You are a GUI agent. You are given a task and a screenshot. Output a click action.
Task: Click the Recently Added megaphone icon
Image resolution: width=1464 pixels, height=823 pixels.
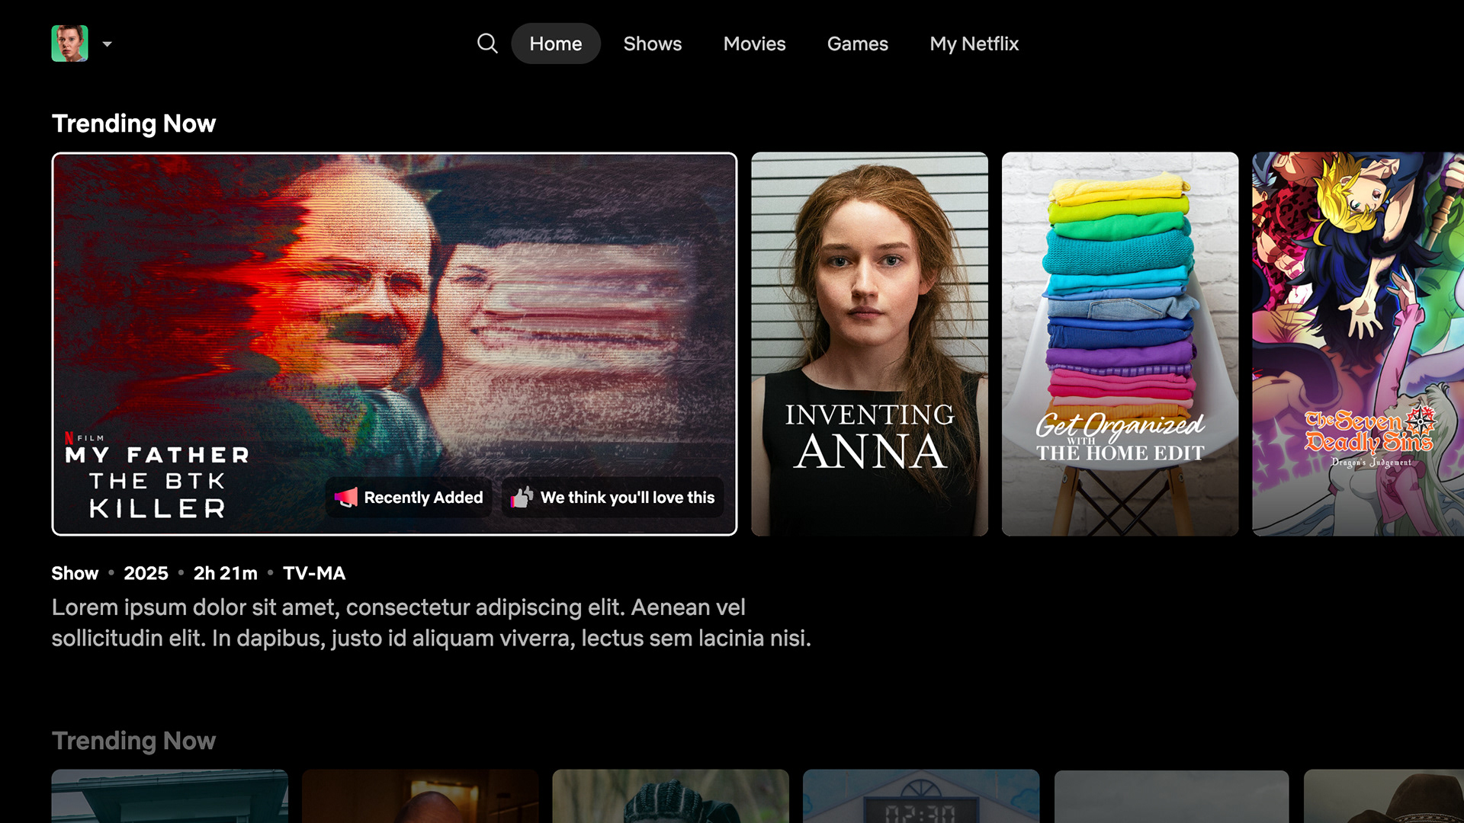(x=345, y=498)
